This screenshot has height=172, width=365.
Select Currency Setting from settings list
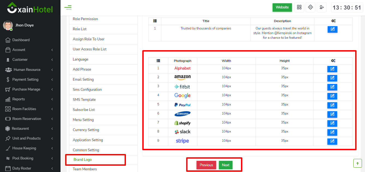point(86,130)
